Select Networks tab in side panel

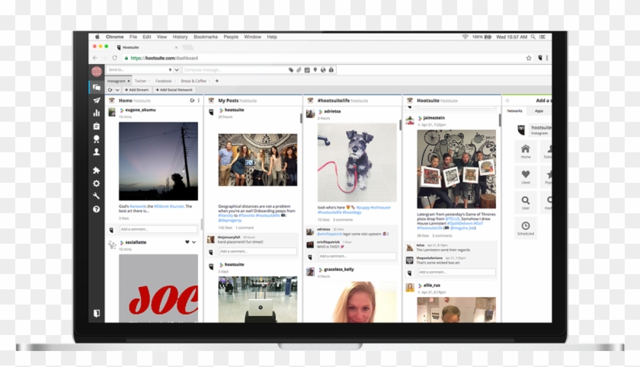[x=514, y=111]
